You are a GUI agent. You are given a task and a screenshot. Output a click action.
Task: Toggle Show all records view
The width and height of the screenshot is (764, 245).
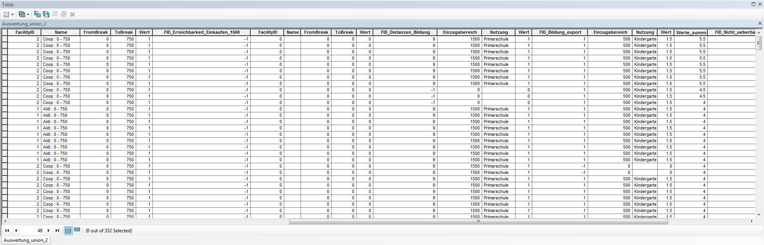68,230
